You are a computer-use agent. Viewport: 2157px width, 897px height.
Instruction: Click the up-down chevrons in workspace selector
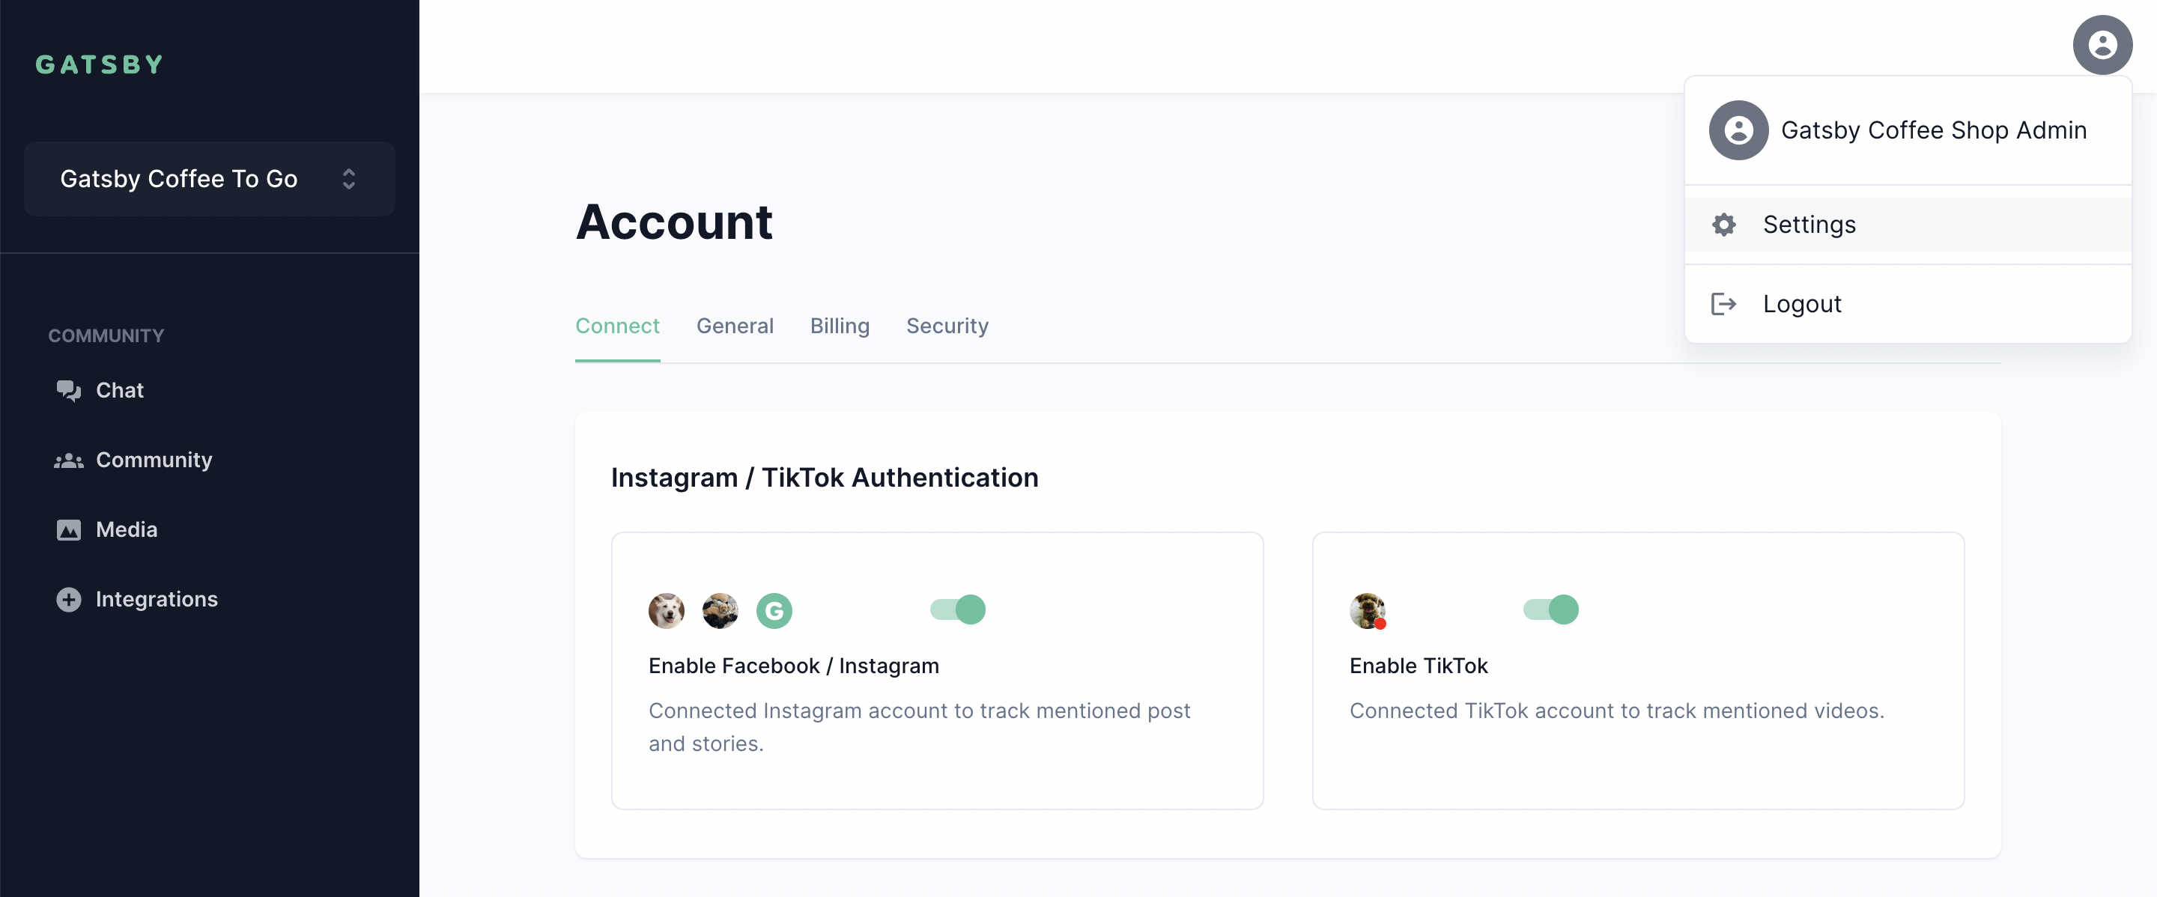[x=349, y=178]
